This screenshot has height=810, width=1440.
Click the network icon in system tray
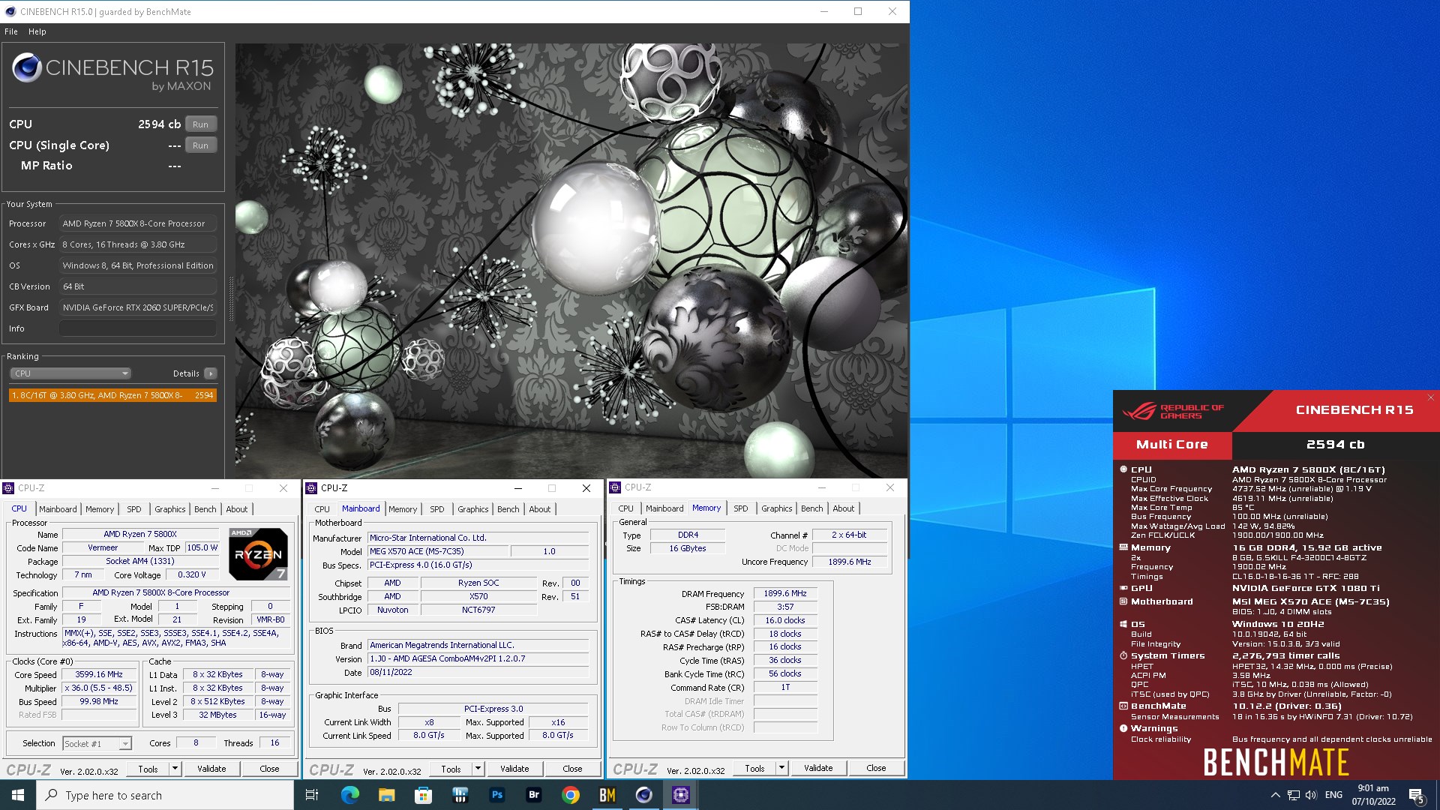tap(1293, 795)
